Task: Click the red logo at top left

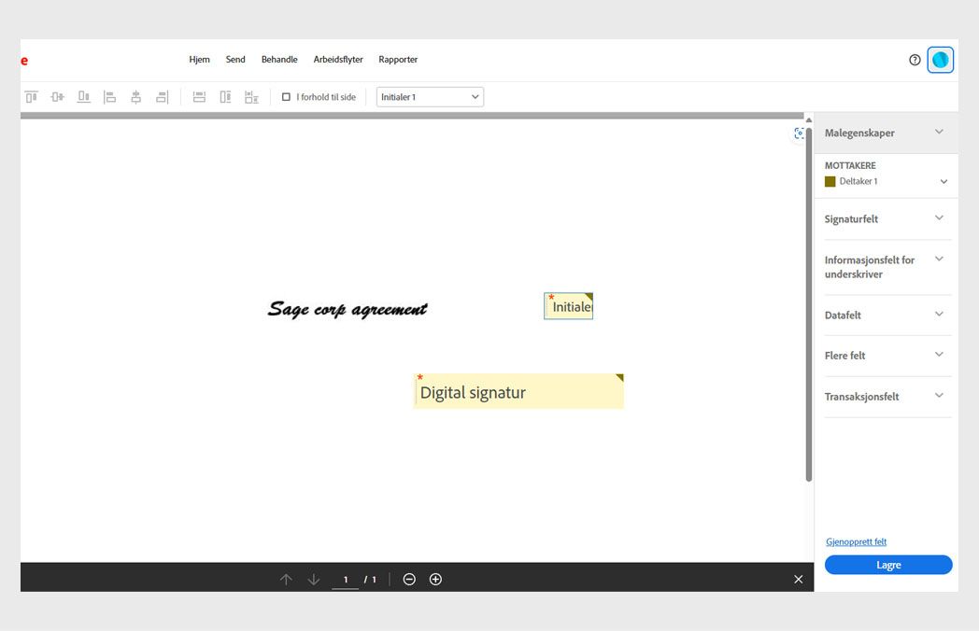Action: tap(24, 61)
